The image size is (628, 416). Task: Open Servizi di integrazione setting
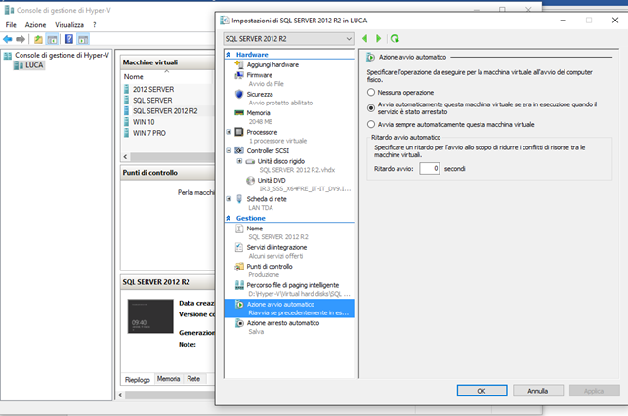click(x=276, y=247)
